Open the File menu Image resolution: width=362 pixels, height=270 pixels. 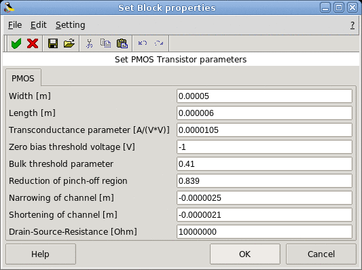point(15,25)
